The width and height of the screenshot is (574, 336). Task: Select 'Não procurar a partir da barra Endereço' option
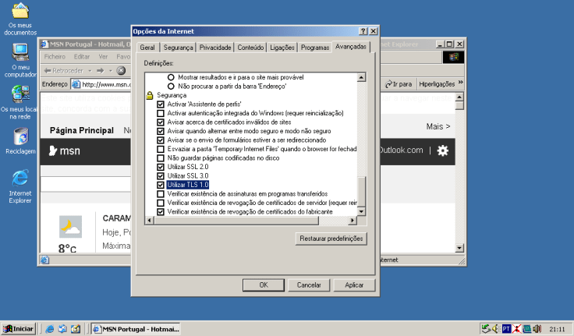(172, 86)
